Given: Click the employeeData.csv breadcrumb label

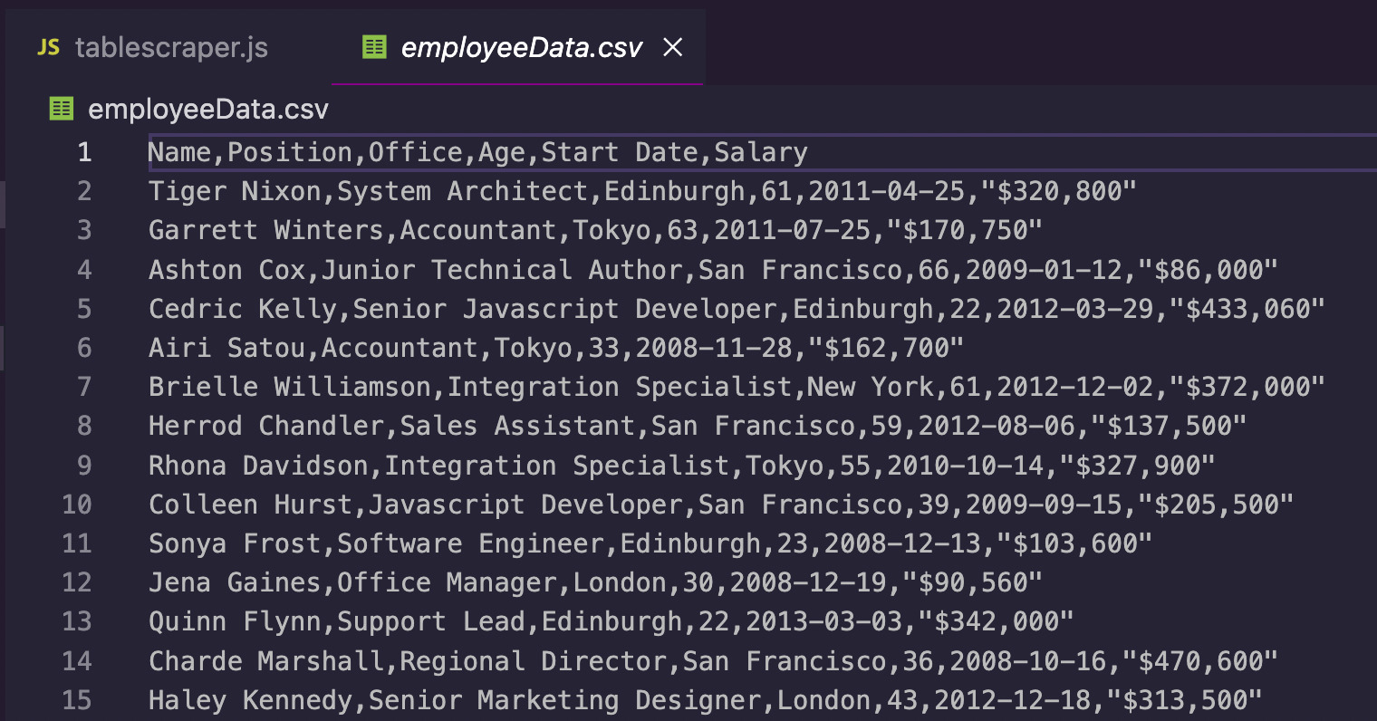Looking at the screenshot, I should coord(208,110).
